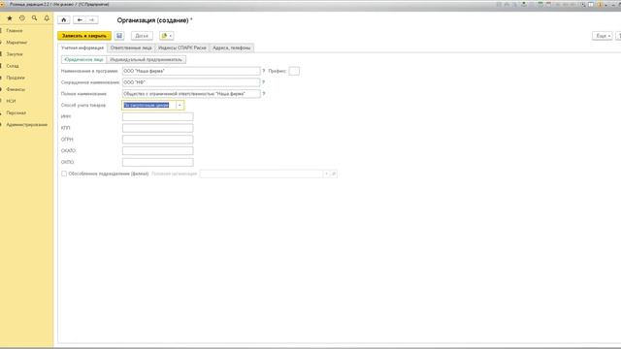Open the Склад section in sidebar

[x=13, y=66]
